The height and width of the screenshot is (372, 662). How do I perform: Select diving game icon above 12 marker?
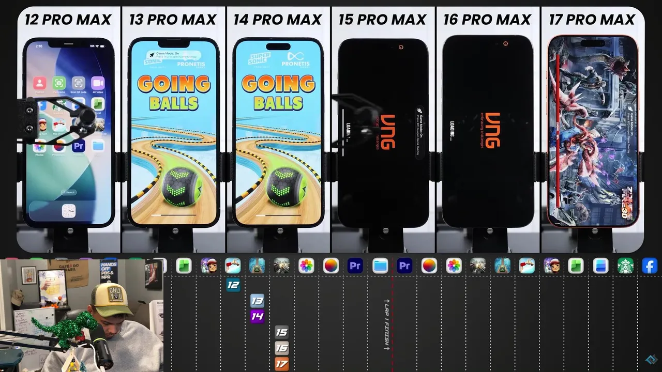(233, 266)
